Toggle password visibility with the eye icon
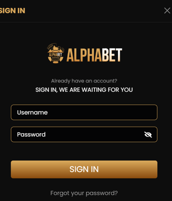 coord(148,134)
